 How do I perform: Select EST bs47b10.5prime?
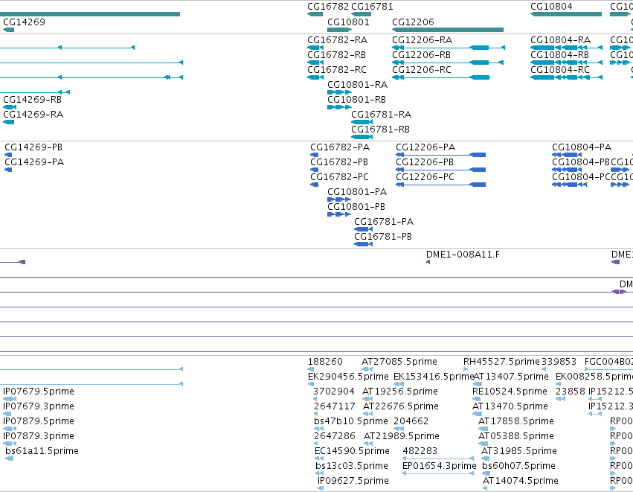[351, 421]
